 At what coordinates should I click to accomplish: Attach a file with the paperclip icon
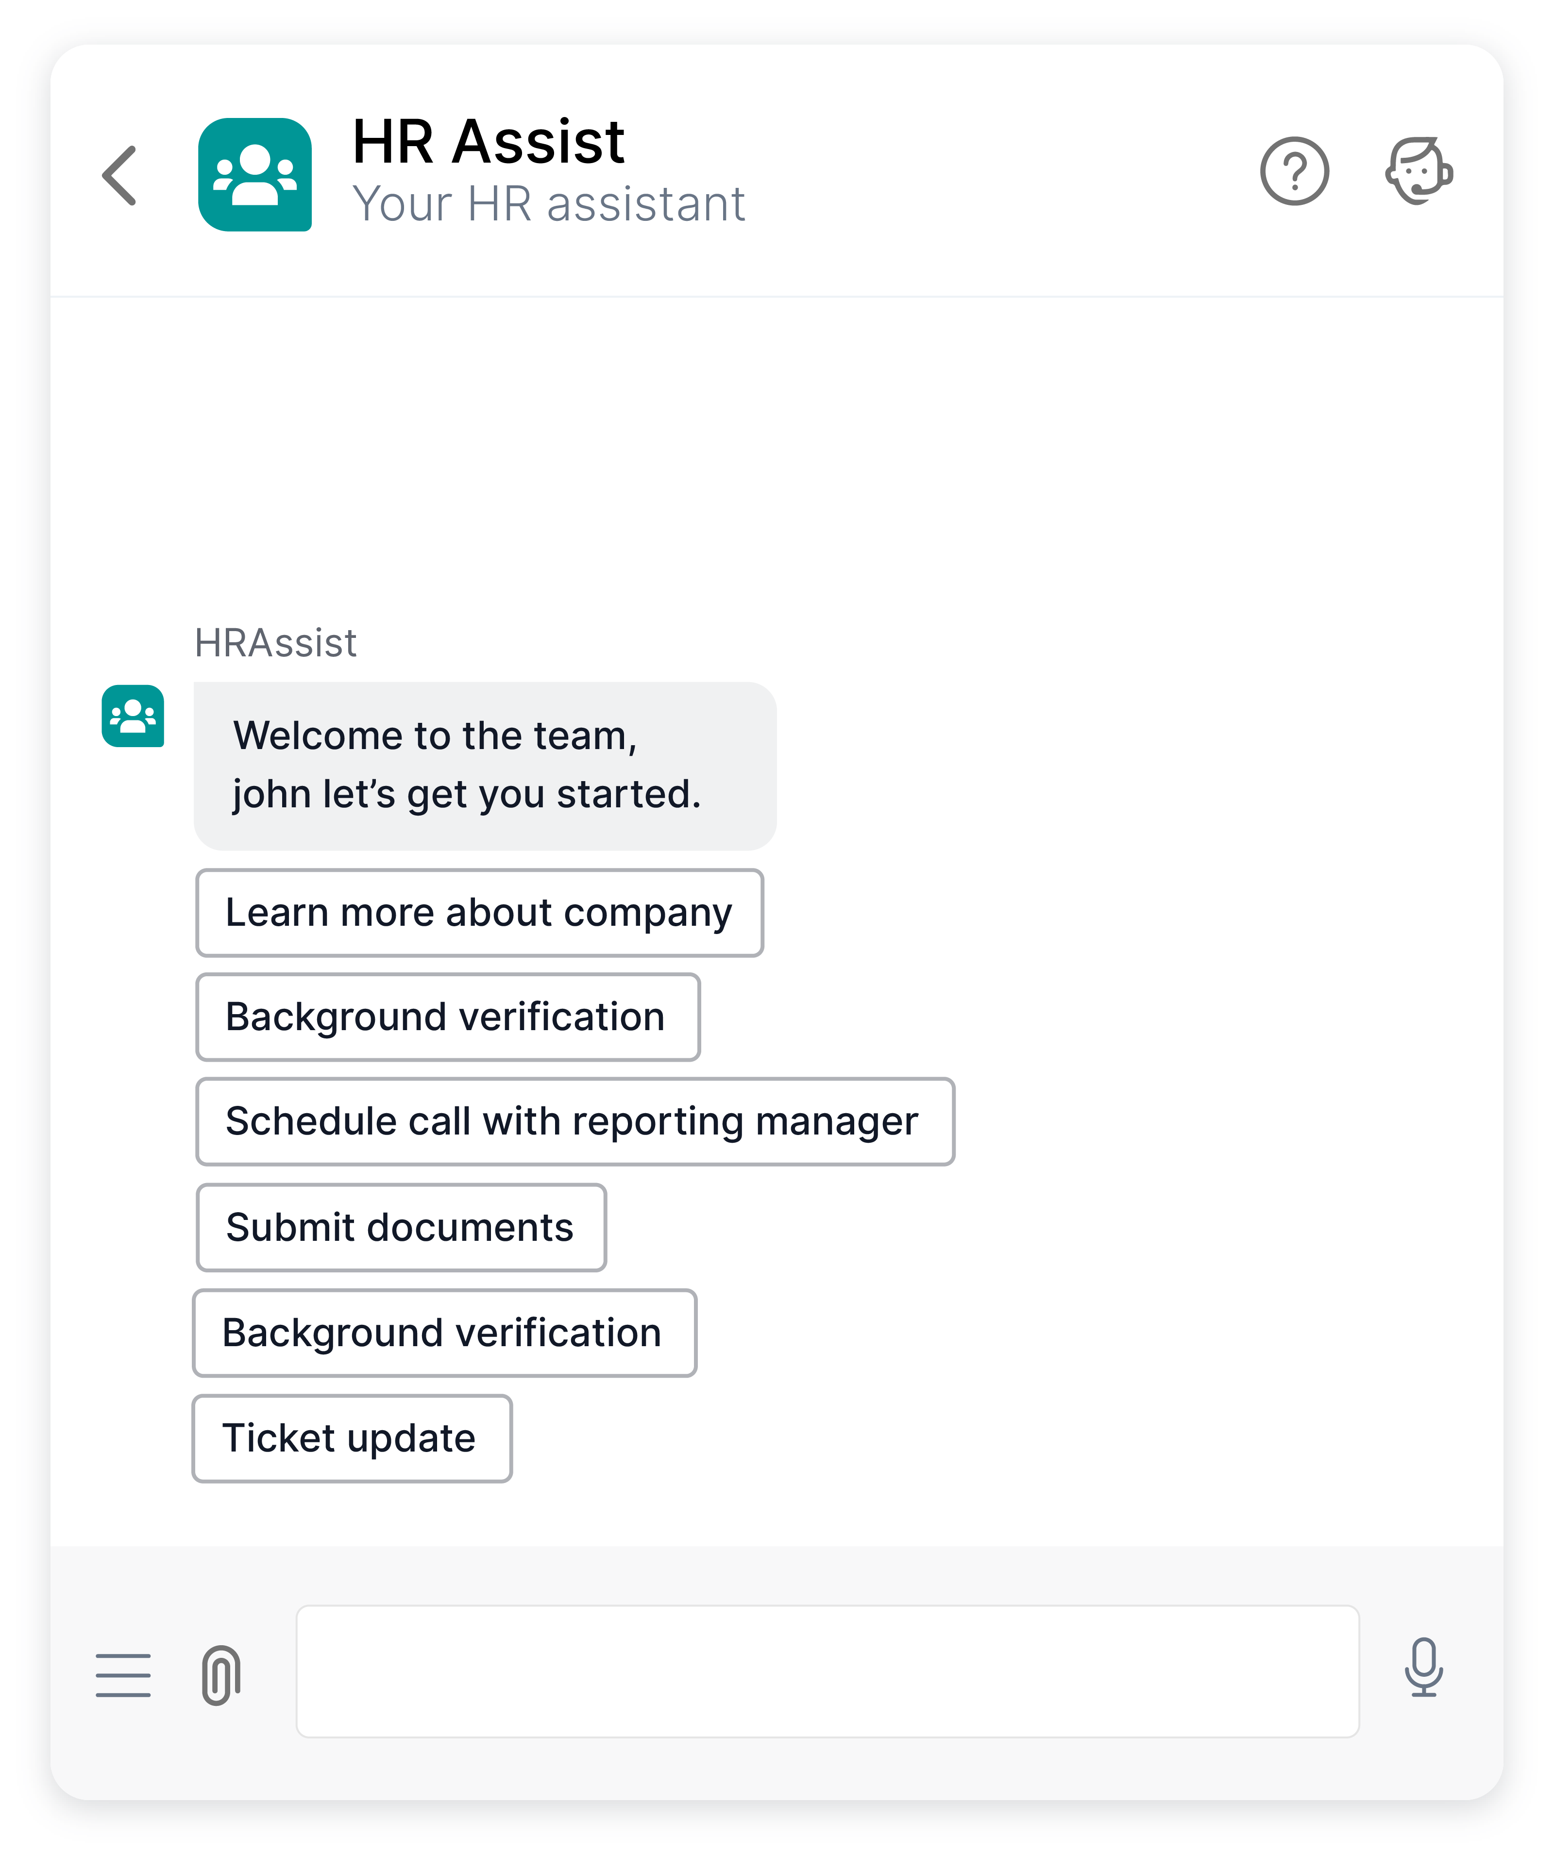pyautogui.click(x=221, y=1674)
